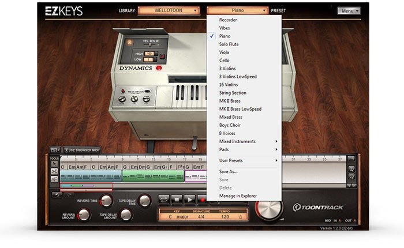Click the track scroll right arrow
This screenshot has height=248, width=404.
pos(354,186)
